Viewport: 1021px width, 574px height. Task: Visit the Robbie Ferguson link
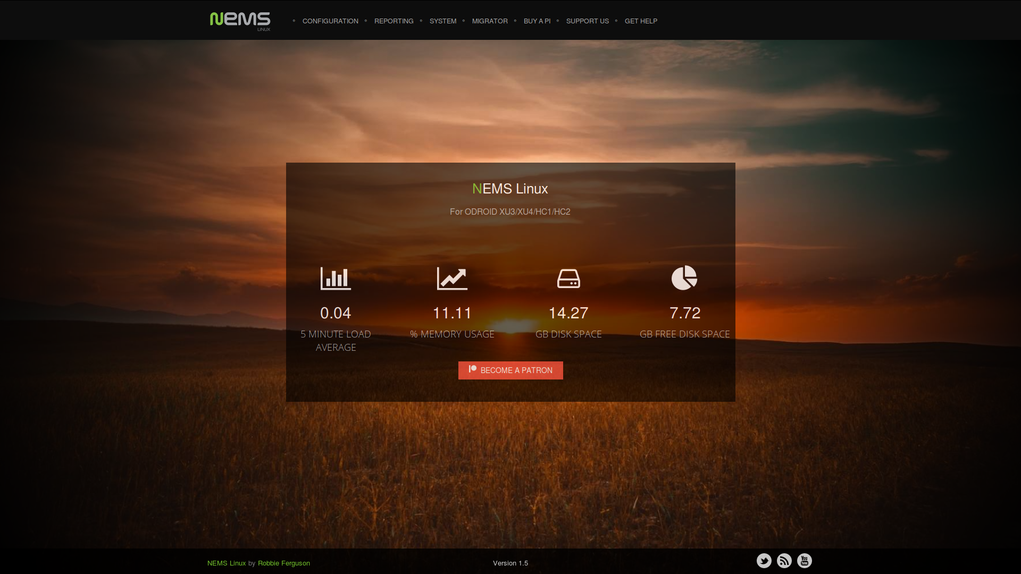pos(284,563)
